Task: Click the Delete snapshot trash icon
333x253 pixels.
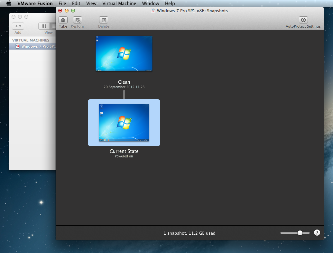Action: pyautogui.click(x=103, y=20)
